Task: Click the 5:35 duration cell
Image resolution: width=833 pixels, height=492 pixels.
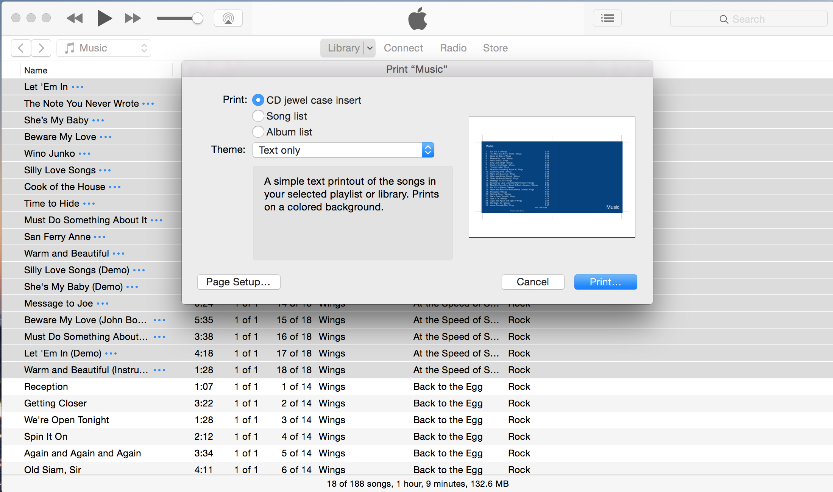Action: [x=204, y=320]
